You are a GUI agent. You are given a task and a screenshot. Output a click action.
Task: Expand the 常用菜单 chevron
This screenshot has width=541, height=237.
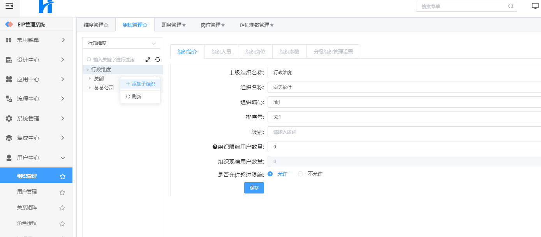(63, 40)
